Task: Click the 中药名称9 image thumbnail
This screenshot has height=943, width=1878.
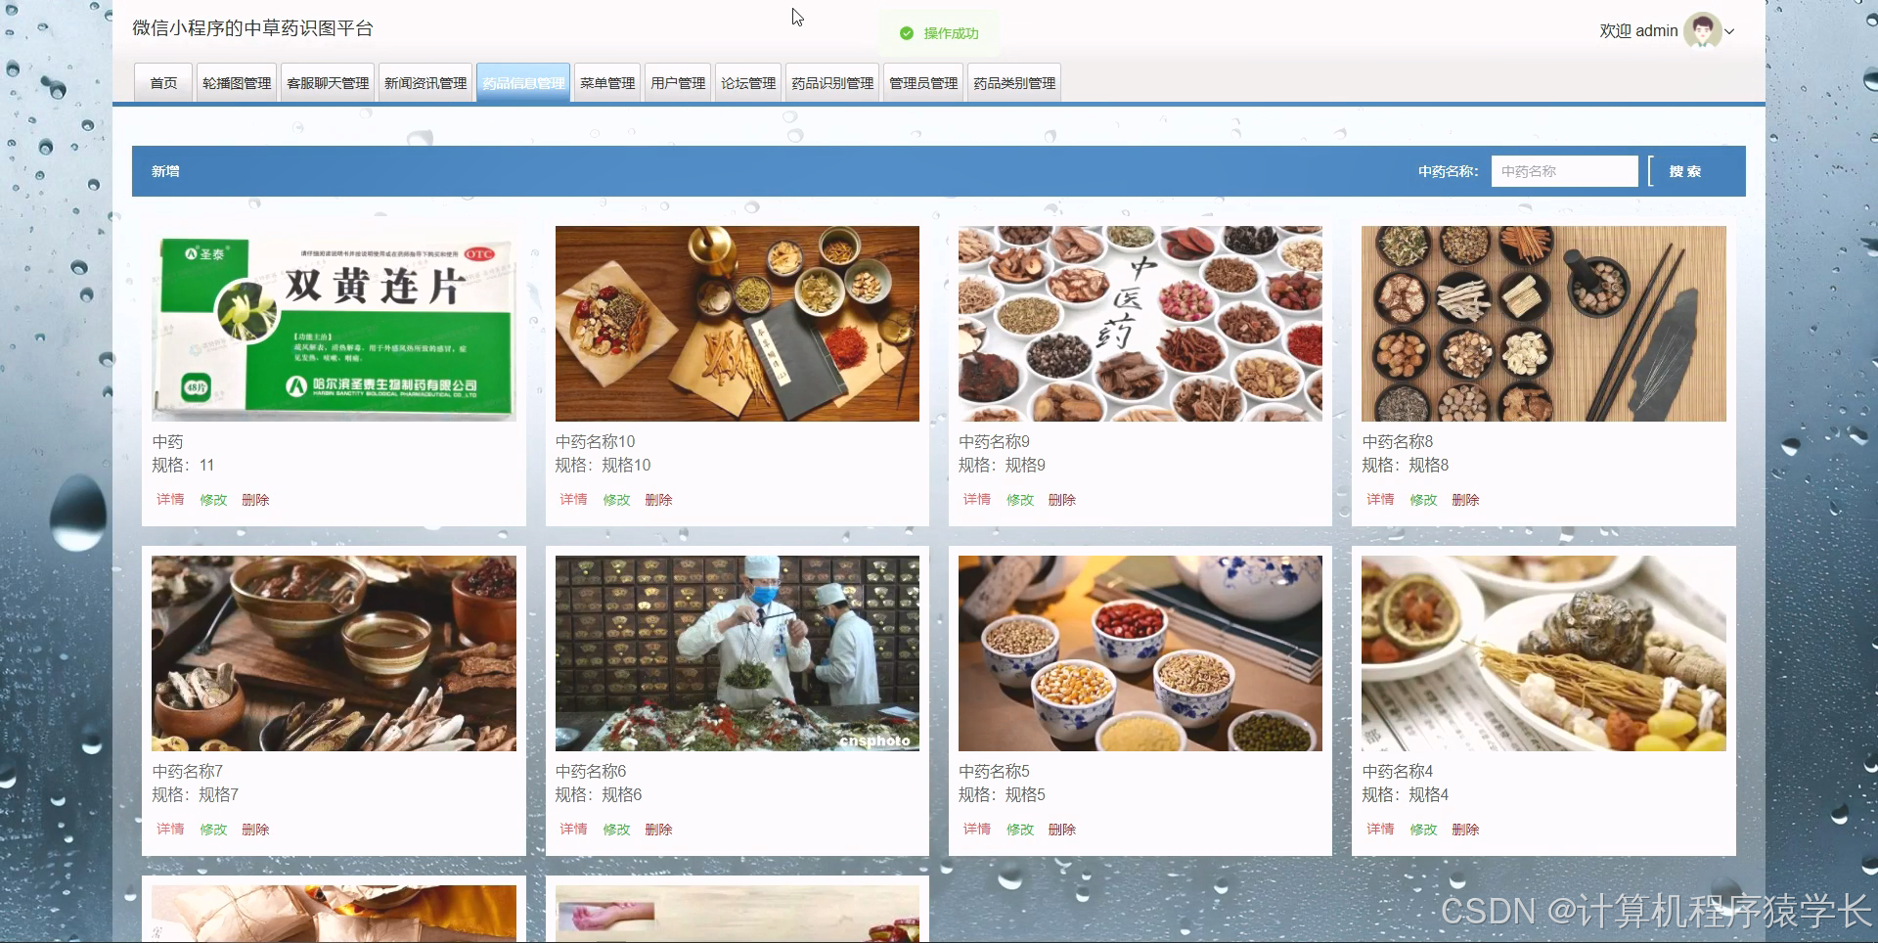Action: (x=1140, y=324)
